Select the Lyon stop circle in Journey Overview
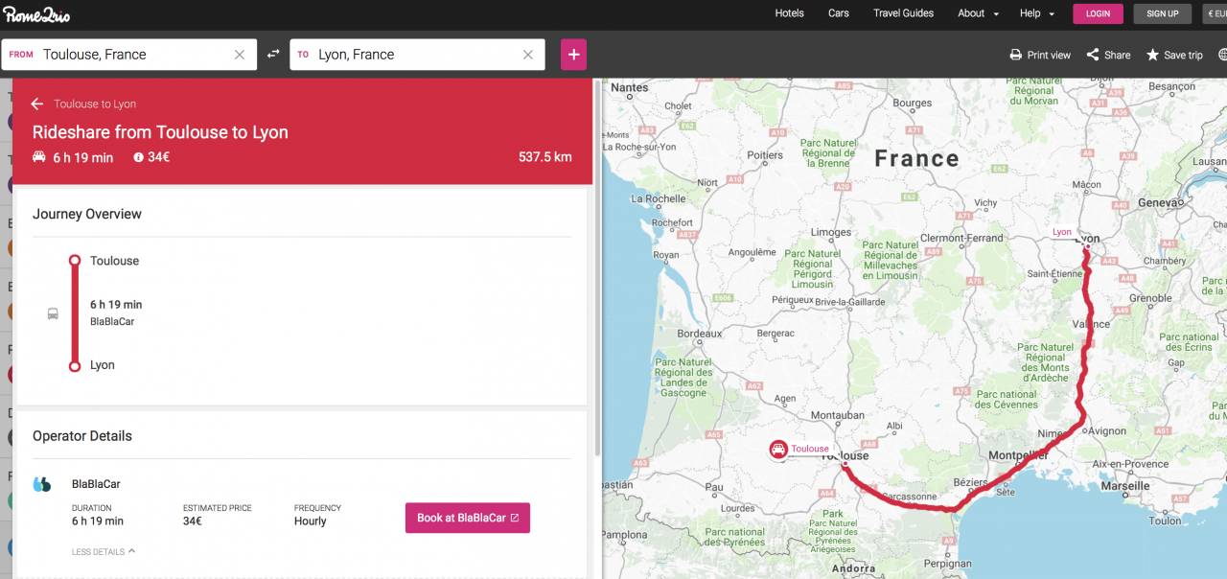The image size is (1227, 579). coord(75,365)
